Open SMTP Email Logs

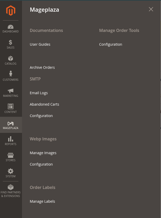pos(39,93)
